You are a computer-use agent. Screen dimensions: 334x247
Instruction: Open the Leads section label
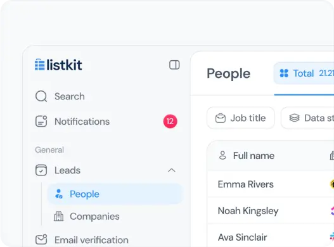click(x=67, y=170)
